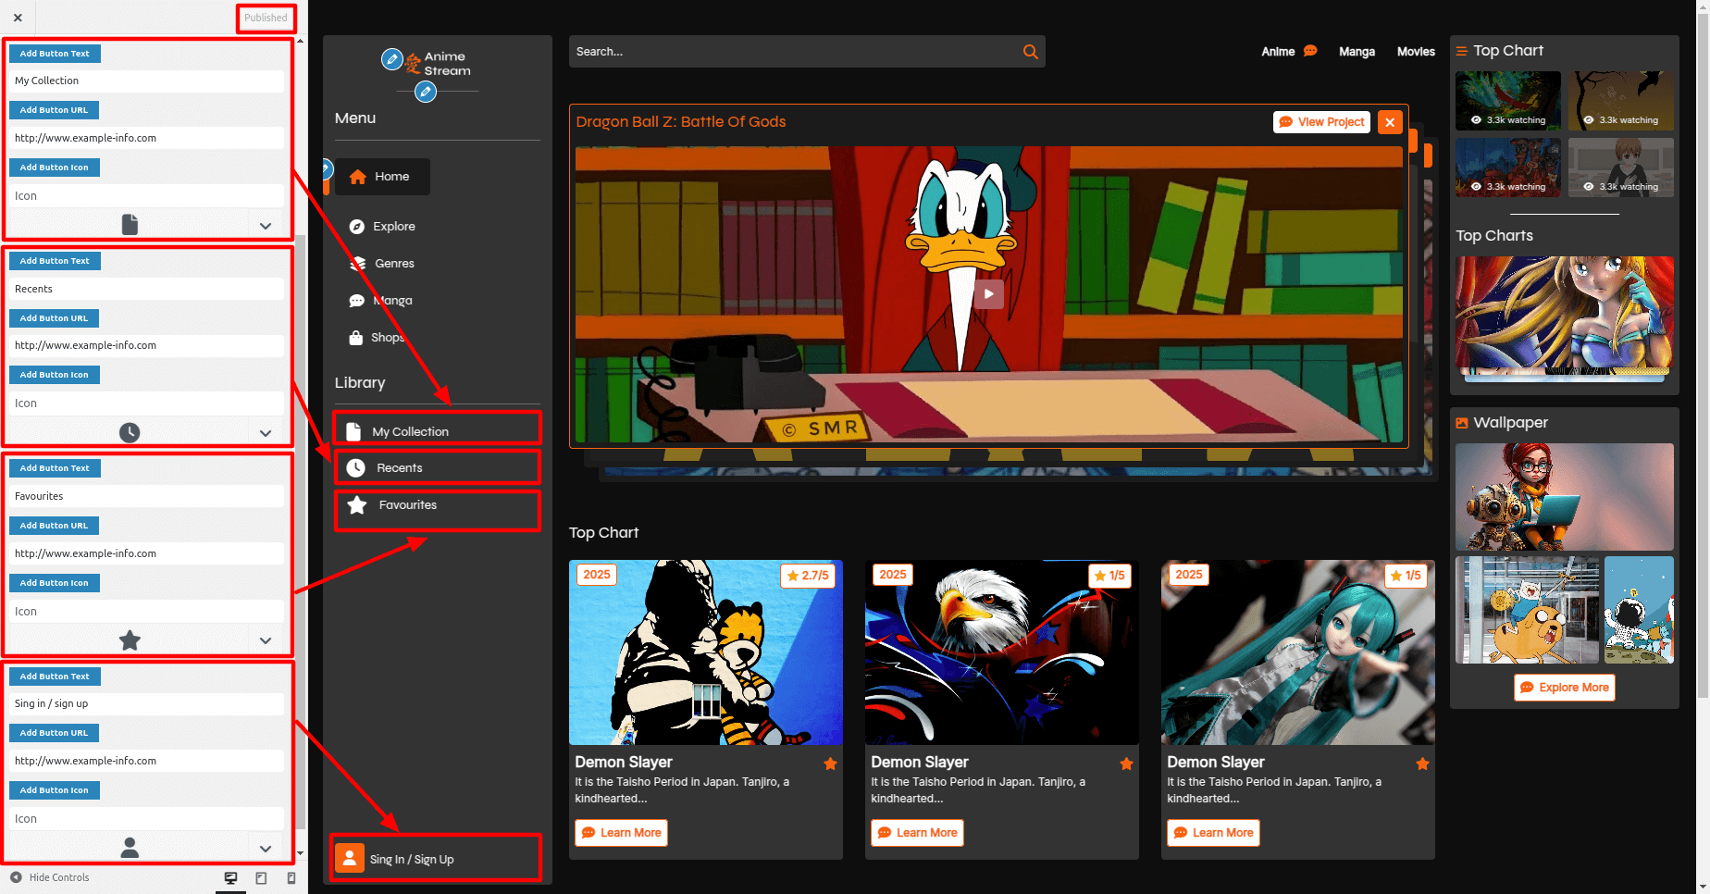Close the Dragon Ball Z video panel
The height and width of the screenshot is (894, 1710).
1389,122
